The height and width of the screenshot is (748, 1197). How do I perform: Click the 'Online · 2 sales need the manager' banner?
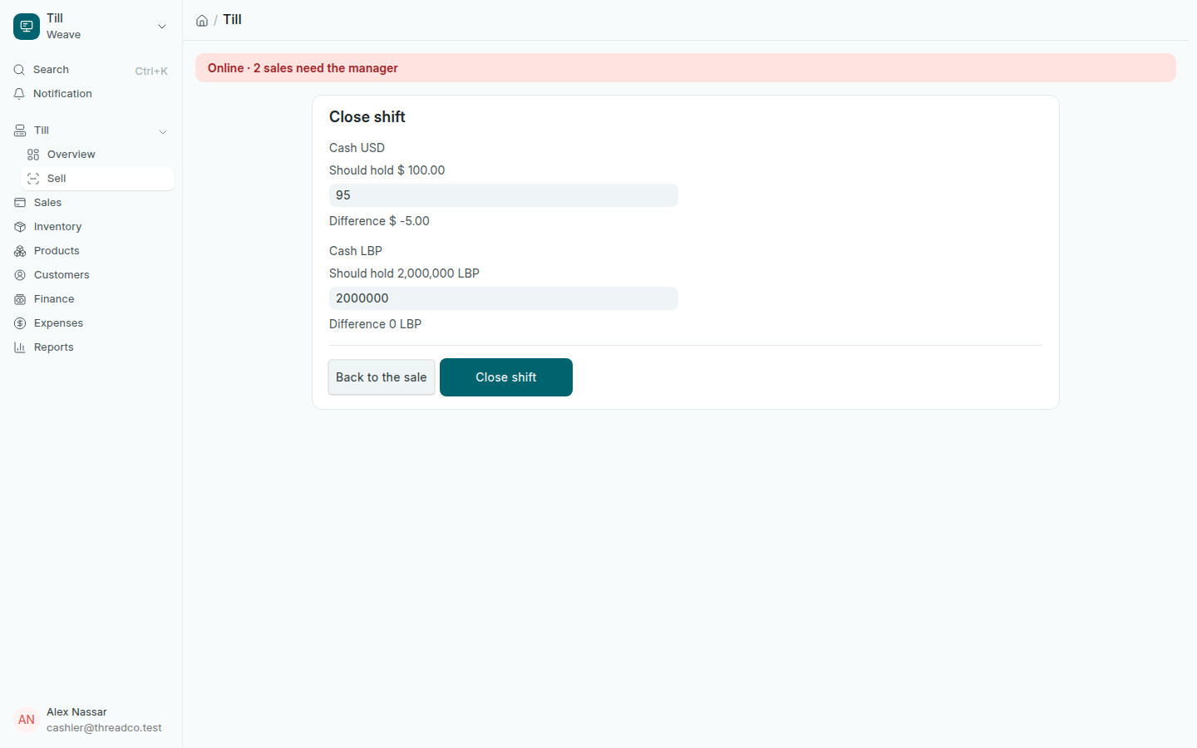tap(686, 68)
